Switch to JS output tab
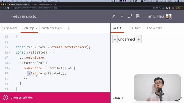The width and height of the screenshot is (184, 103). point(134,28)
